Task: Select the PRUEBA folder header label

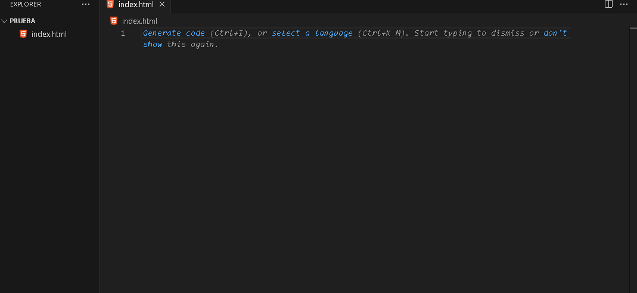Action: (22, 21)
